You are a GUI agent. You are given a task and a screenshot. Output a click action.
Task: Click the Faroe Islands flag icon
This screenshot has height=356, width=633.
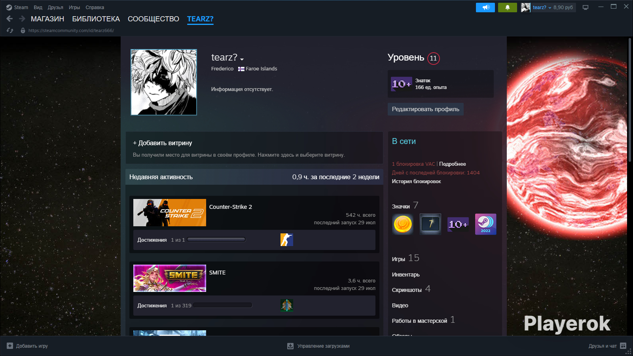[x=241, y=69]
